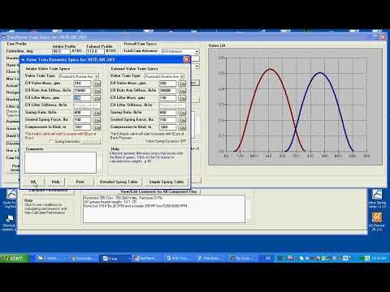Click Clc button for intake Eff Valve Mass
The height and width of the screenshot is (292, 390).
click(97, 84)
